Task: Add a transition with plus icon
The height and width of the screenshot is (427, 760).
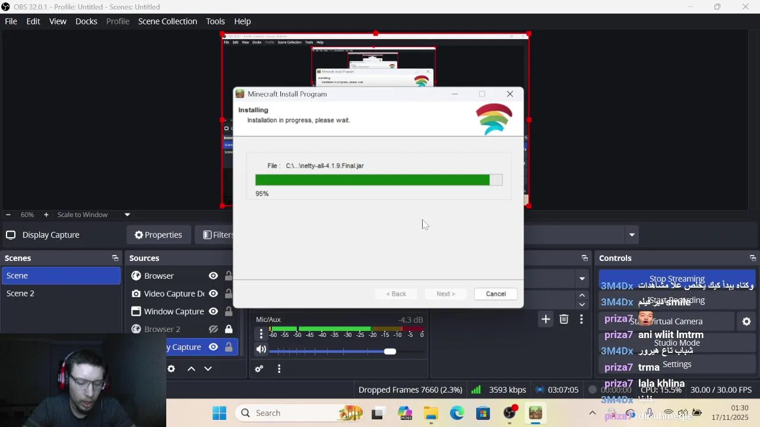Action: point(546,320)
